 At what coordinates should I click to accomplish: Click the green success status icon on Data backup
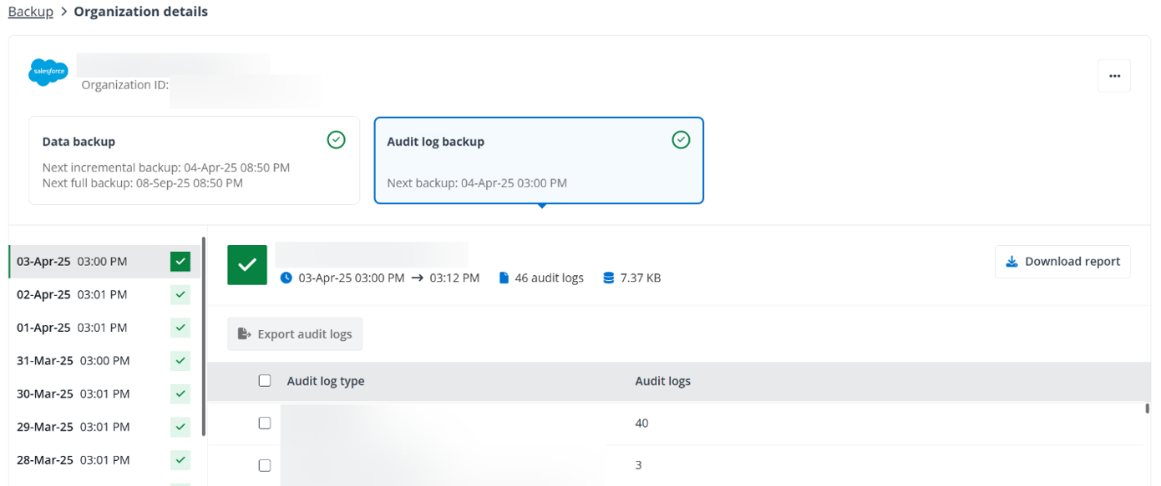pos(336,139)
